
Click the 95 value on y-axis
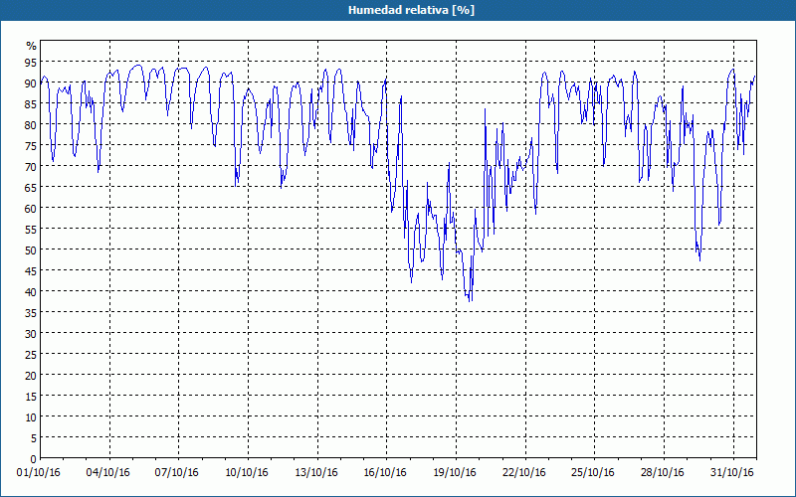tap(31, 63)
